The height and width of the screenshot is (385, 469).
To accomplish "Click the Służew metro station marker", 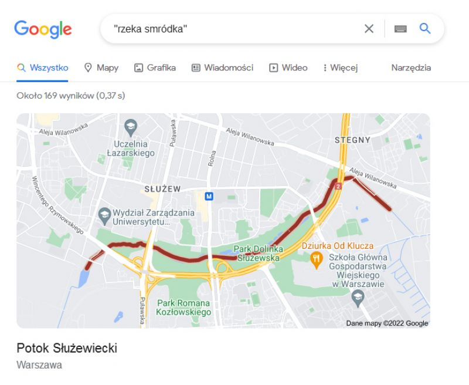I will point(209,197).
